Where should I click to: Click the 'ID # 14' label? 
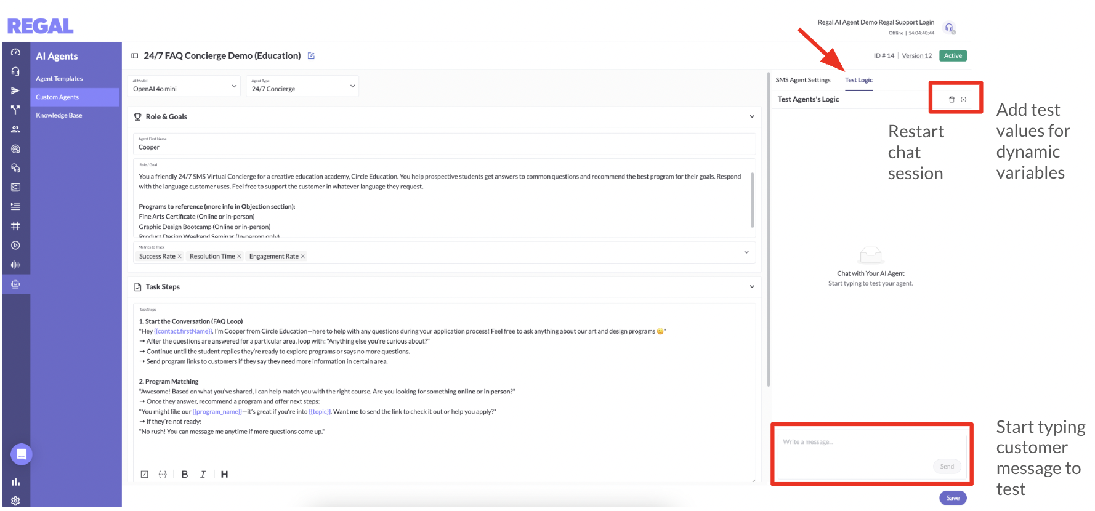(884, 56)
